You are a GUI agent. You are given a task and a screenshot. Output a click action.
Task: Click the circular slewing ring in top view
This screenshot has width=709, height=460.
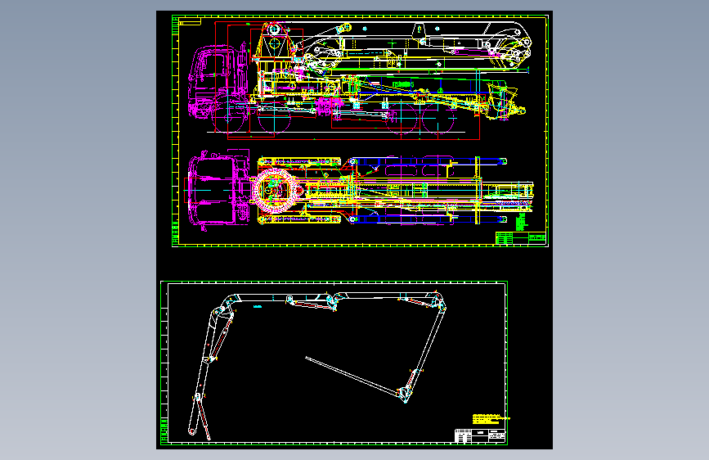coord(275,191)
